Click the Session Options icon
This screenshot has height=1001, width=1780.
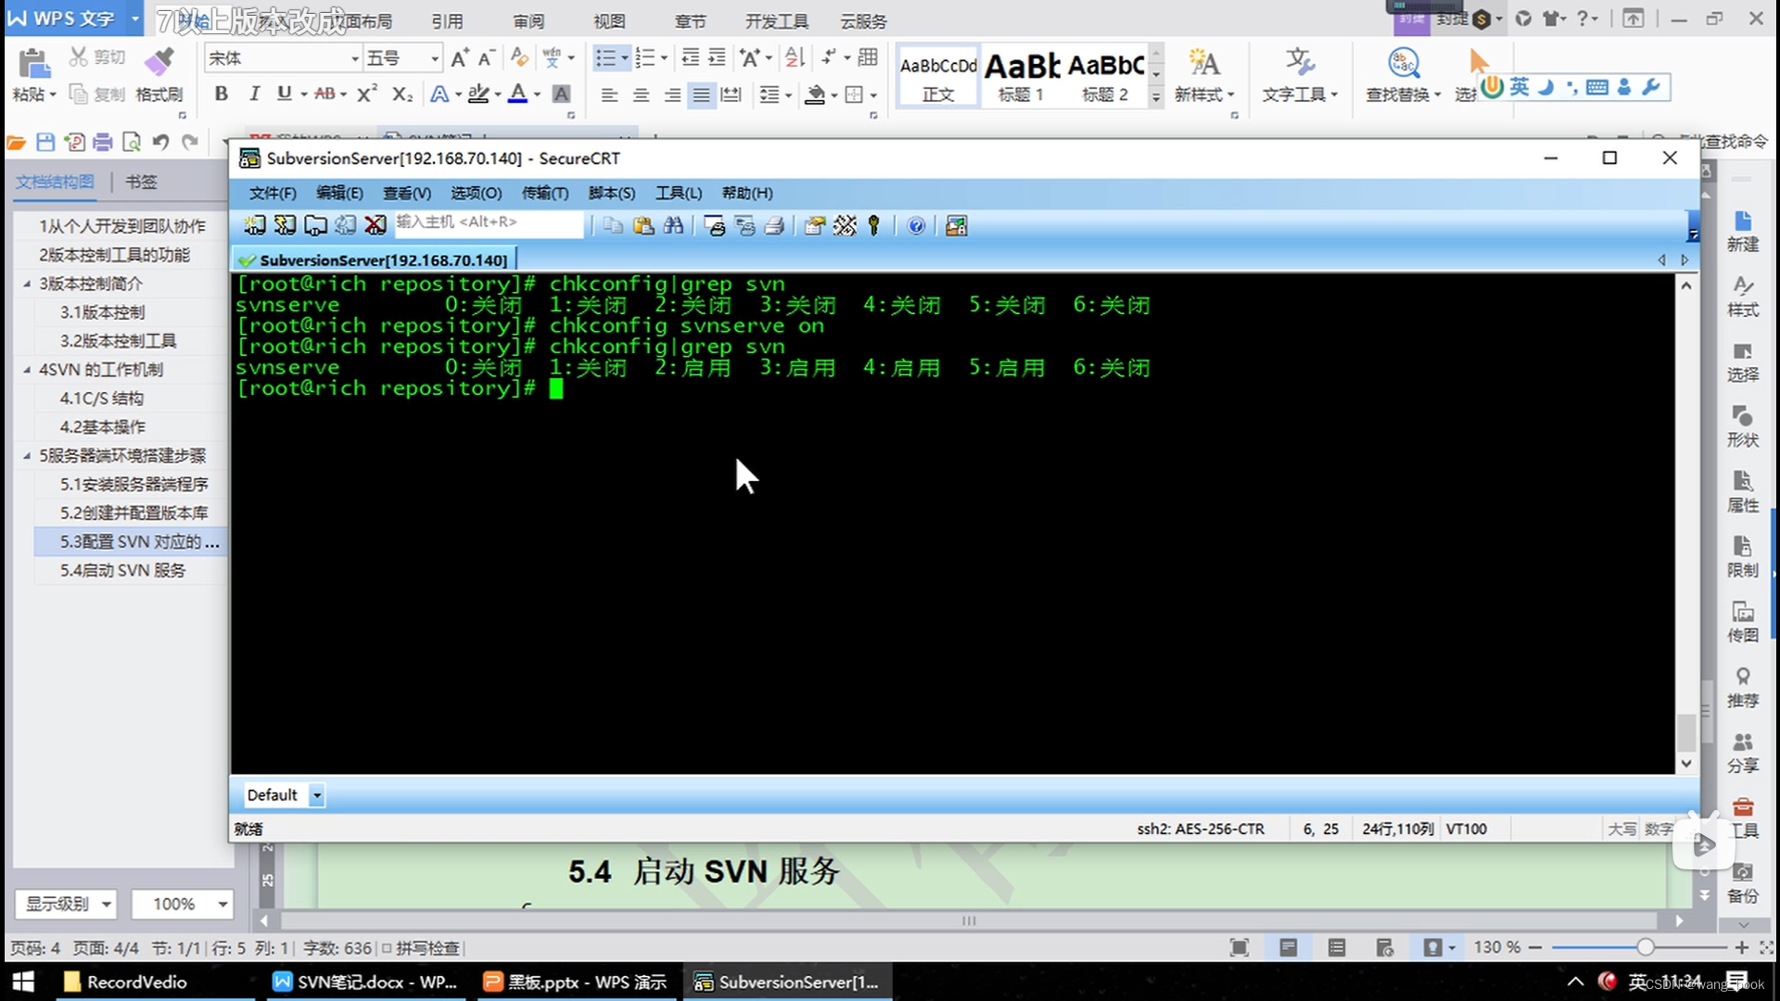[814, 225]
